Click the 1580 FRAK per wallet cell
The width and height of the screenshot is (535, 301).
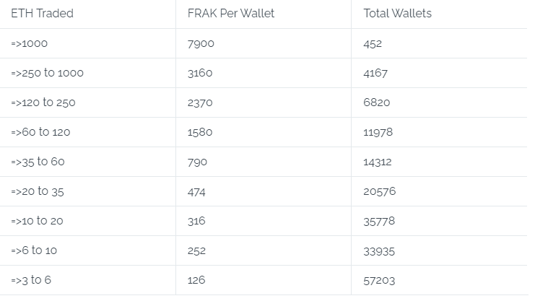(x=200, y=132)
